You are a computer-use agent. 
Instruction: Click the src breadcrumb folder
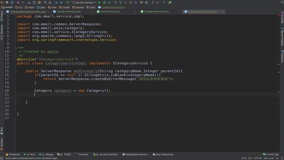click(x=19, y=7)
